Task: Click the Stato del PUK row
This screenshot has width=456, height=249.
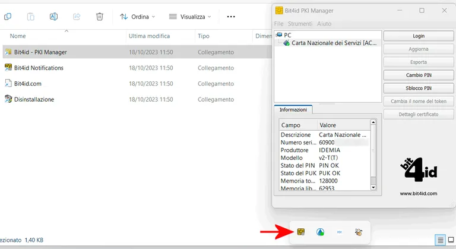Action: pyautogui.click(x=325, y=174)
